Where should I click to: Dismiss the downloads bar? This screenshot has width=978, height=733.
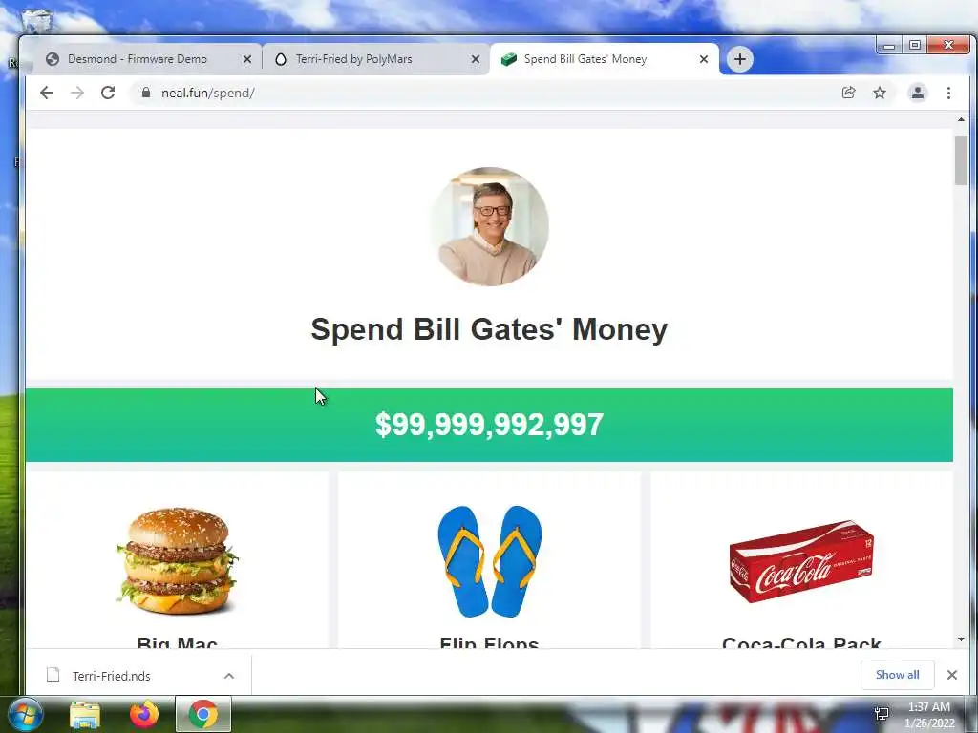(952, 675)
